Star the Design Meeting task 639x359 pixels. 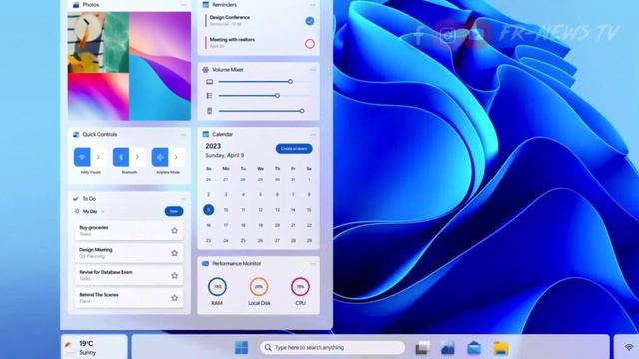pyautogui.click(x=175, y=253)
